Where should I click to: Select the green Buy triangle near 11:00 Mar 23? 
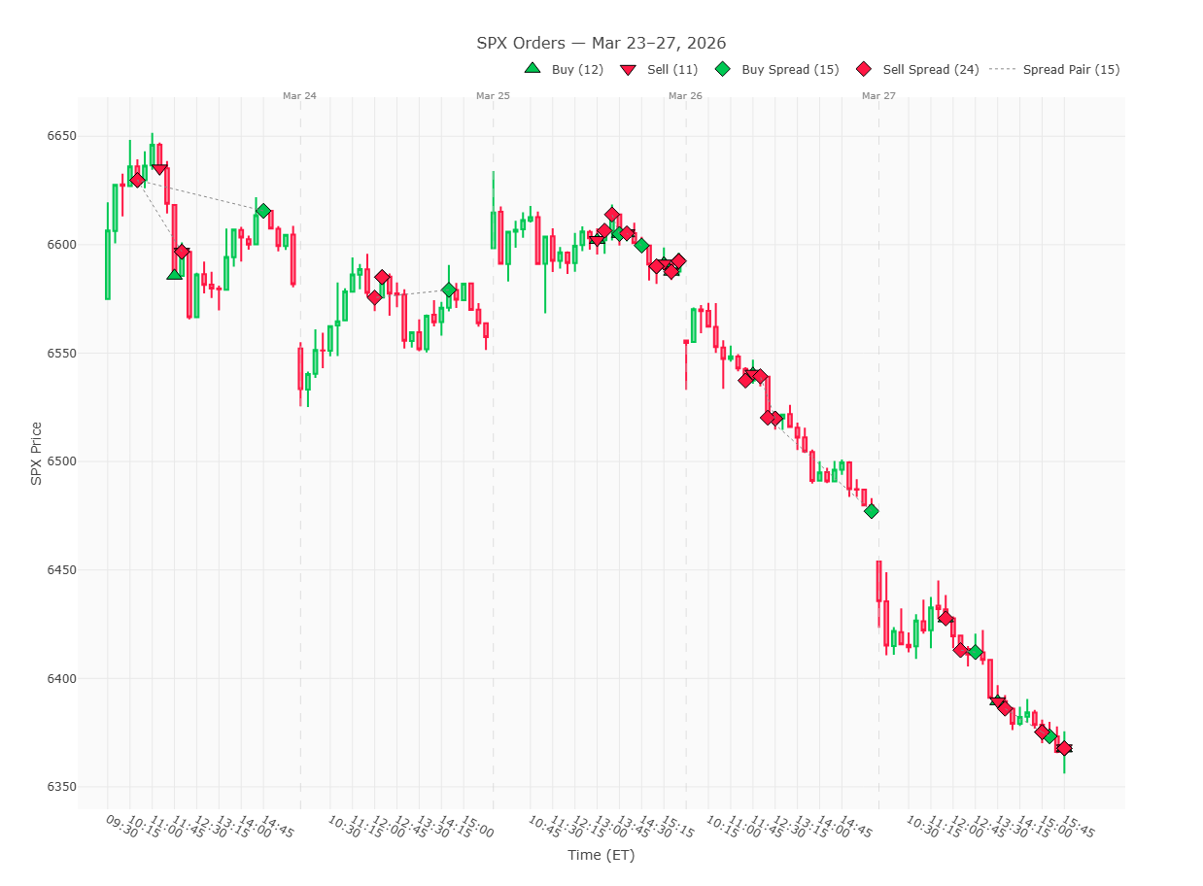coord(173,275)
